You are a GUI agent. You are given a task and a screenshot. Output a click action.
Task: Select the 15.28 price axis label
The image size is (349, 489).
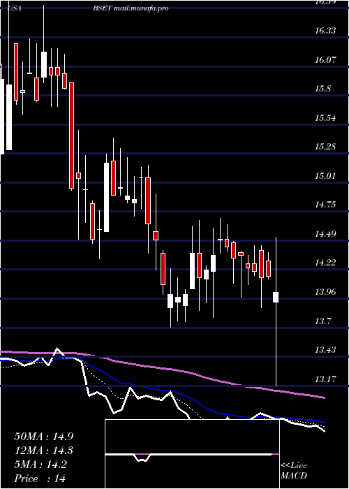coord(325,146)
